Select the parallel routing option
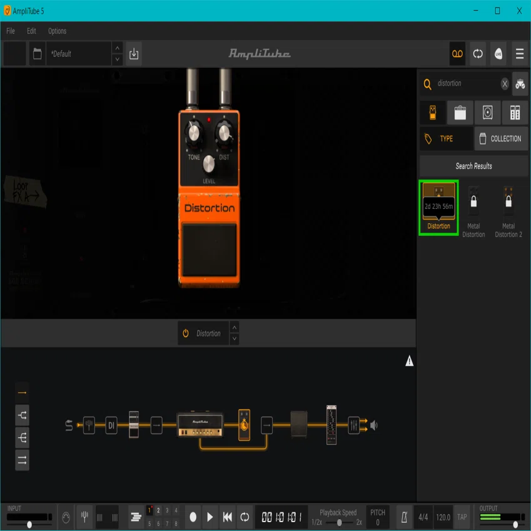Viewport: 531px width, 531px height. (x=22, y=460)
